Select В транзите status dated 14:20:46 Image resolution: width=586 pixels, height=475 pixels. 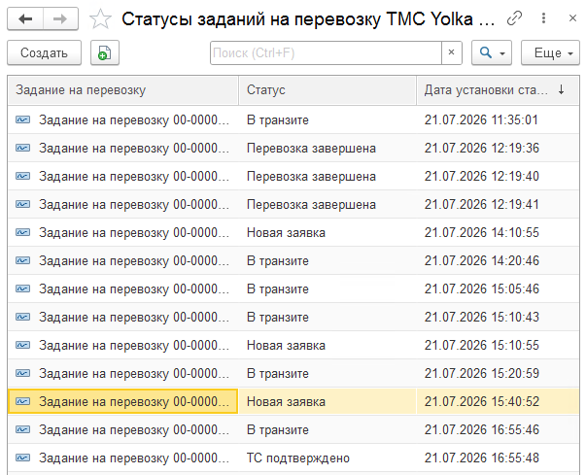[x=278, y=260]
